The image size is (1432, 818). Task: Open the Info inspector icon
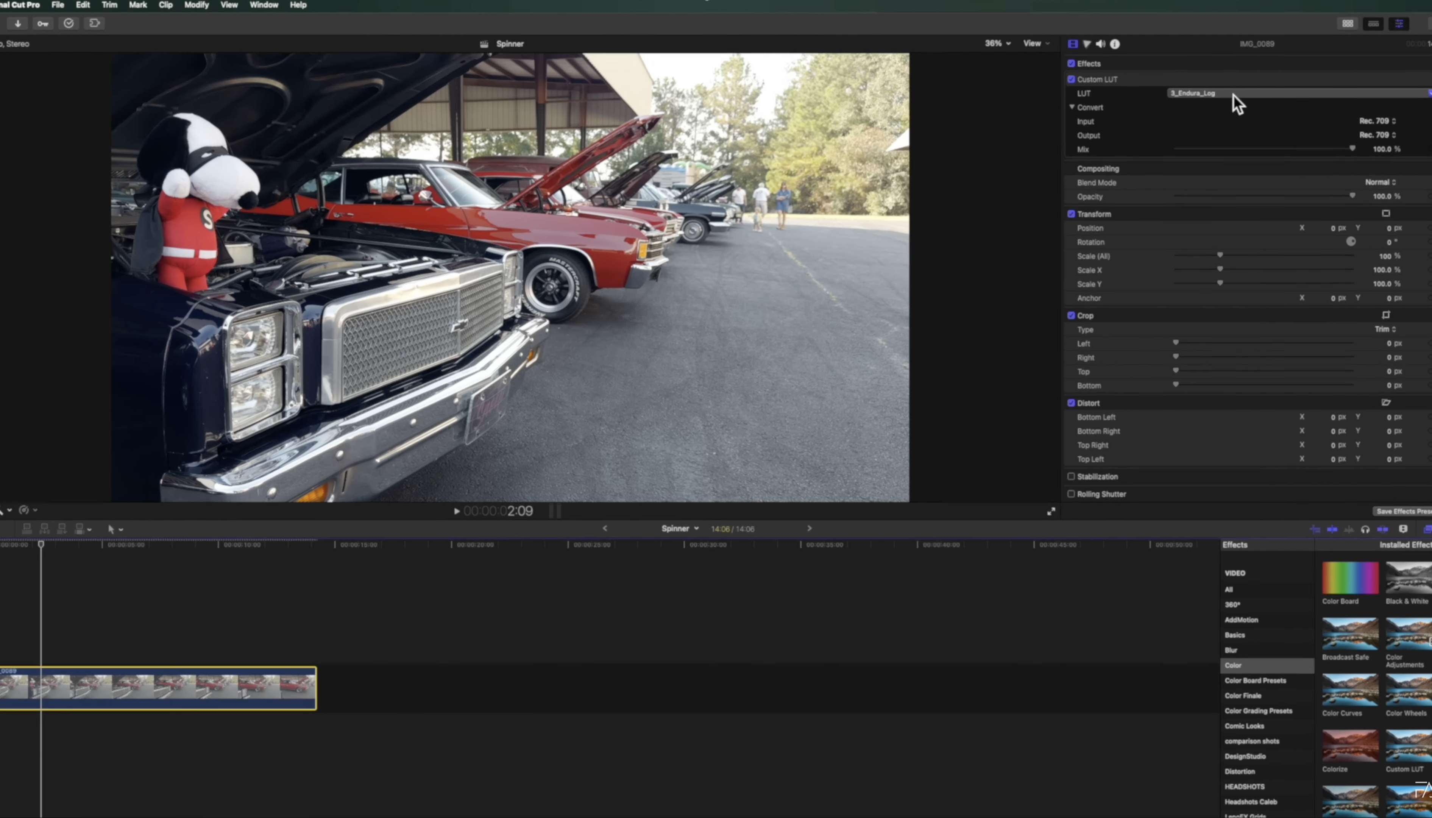[x=1115, y=44]
